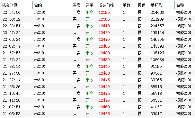
Task: Select the price 12395
Action: (104, 13)
